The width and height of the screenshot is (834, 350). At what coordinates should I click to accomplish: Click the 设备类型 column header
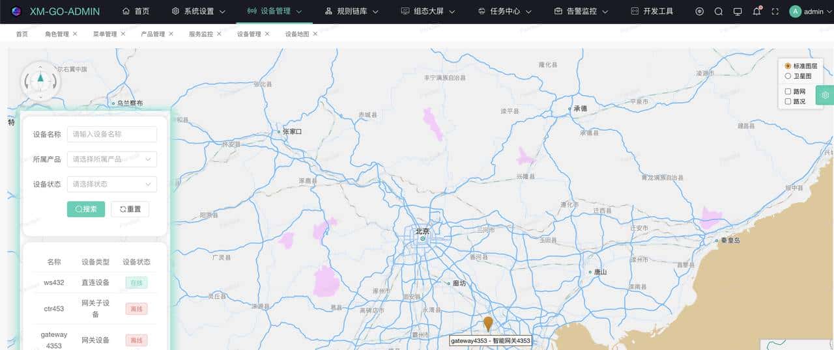(95, 262)
